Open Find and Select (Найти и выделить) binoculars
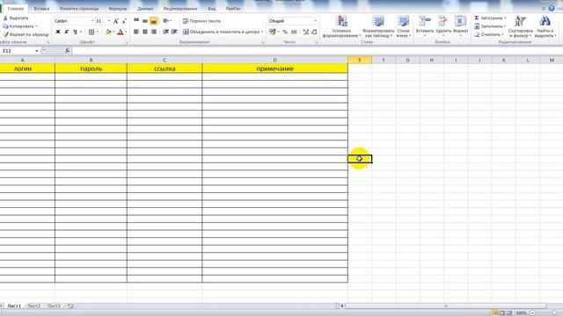 tap(545, 26)
